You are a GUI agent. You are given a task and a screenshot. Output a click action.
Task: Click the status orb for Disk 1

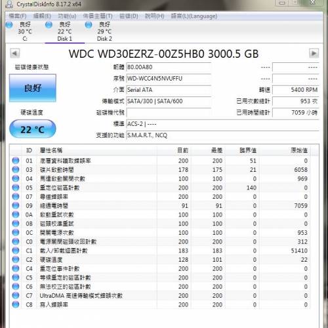coord(49,25)
